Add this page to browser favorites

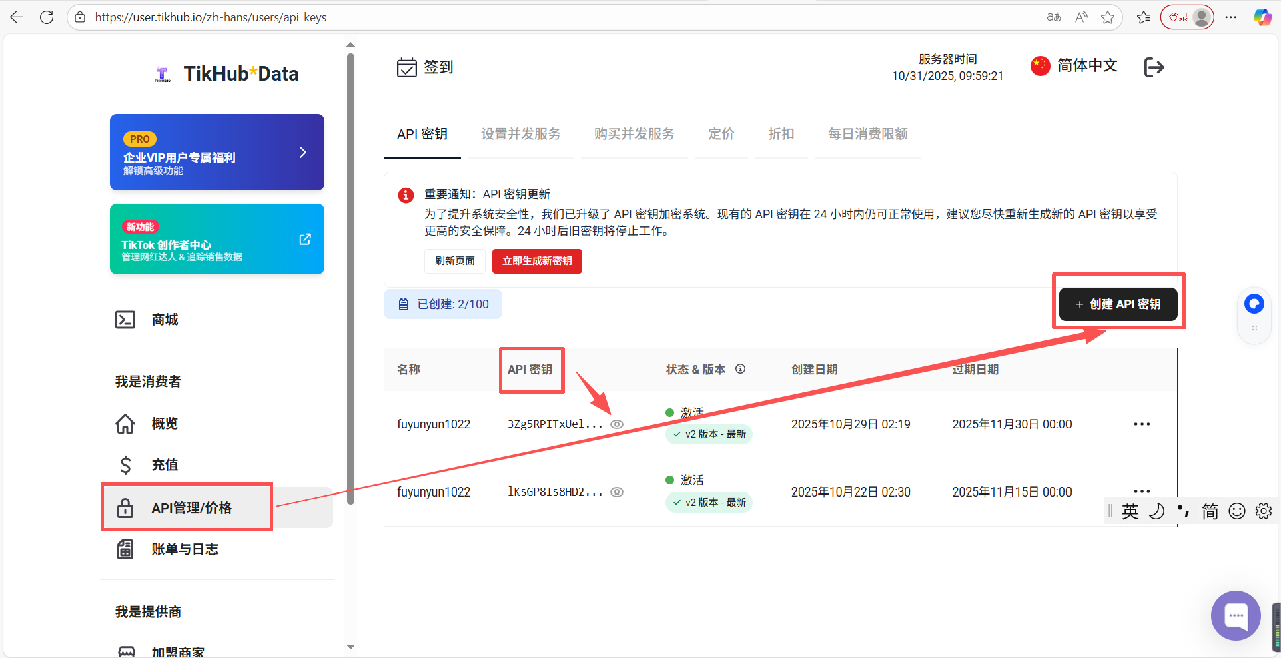tap(1108, 17)
